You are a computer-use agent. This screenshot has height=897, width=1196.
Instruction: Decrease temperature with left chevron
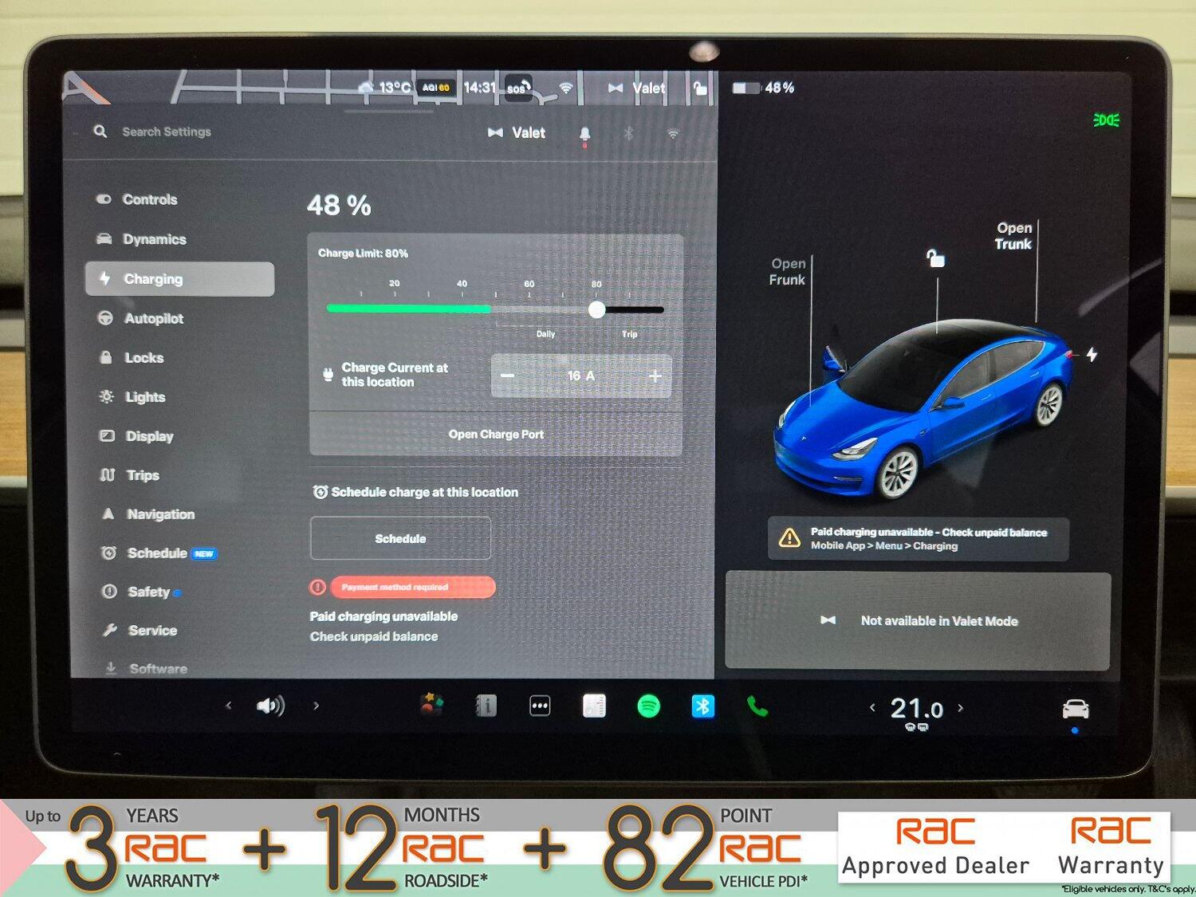[872, 708]
